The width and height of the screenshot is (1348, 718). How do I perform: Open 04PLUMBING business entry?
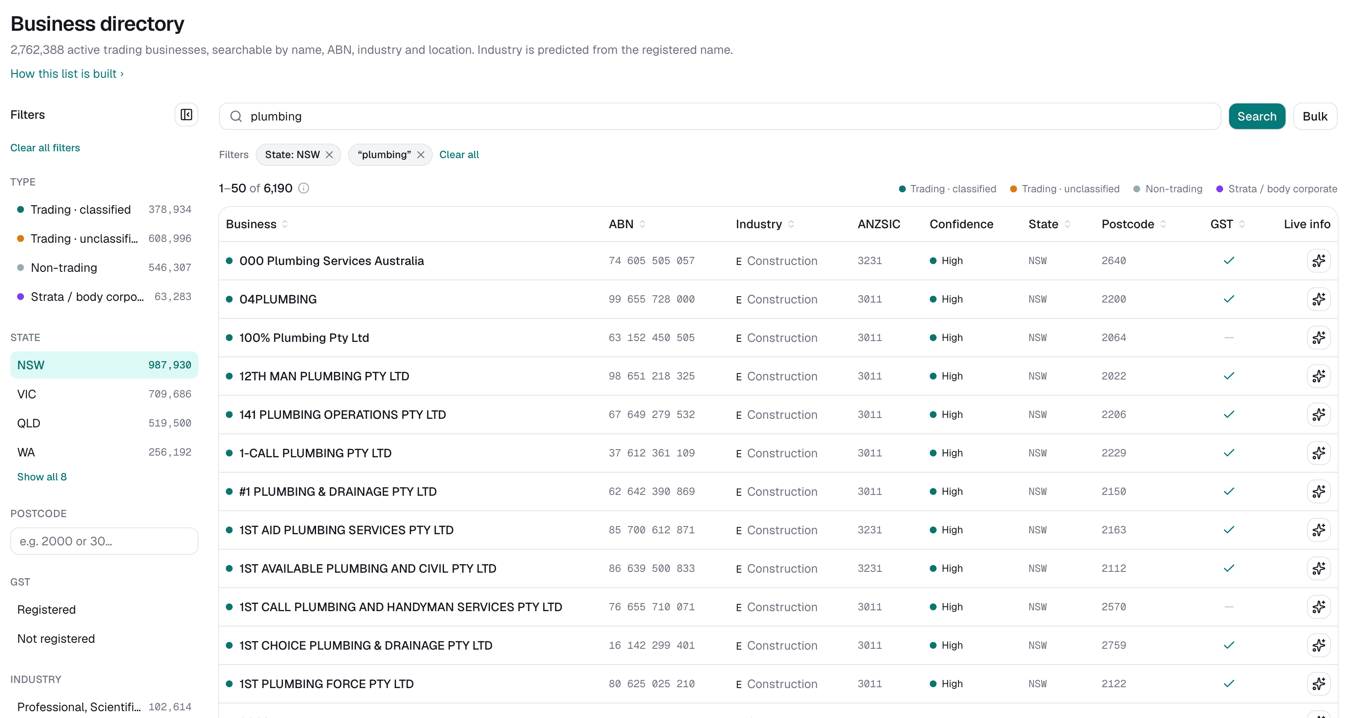tap(278, 299)
